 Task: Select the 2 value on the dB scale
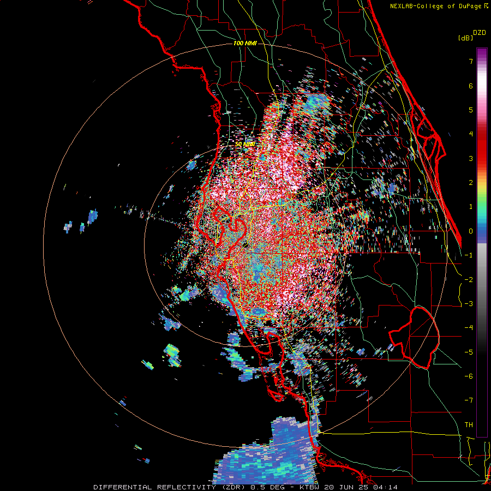(471, 183)
